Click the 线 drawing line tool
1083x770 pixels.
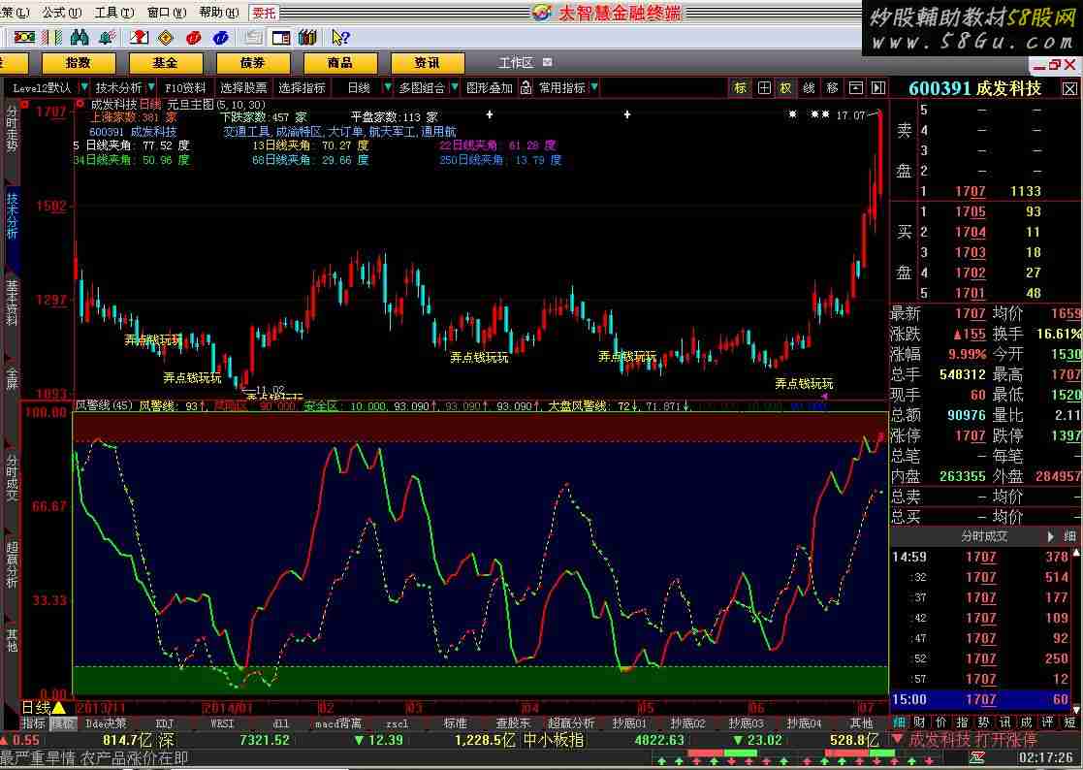tap(810, 87)
